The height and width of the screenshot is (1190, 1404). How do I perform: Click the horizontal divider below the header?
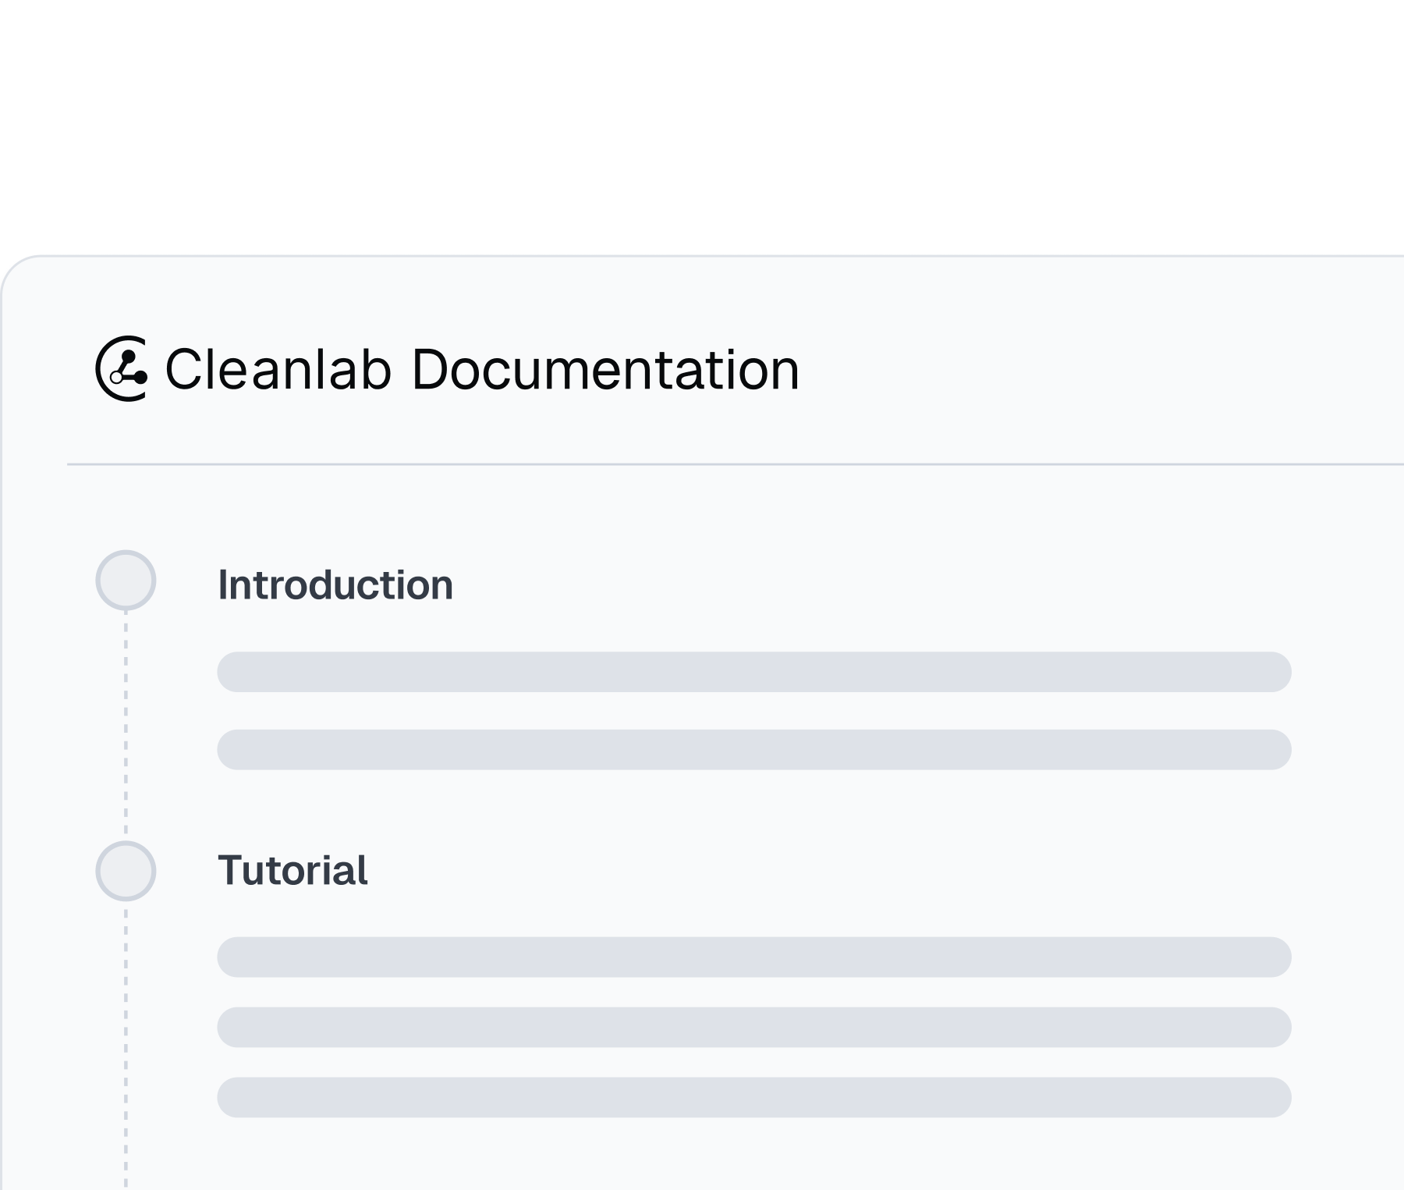pyautogui.click(x=736, y=464)
